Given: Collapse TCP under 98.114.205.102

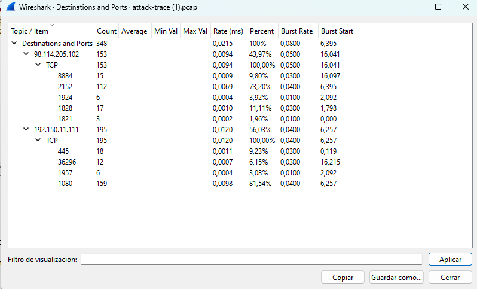Looking at the screenshot, I should (38, 65).
